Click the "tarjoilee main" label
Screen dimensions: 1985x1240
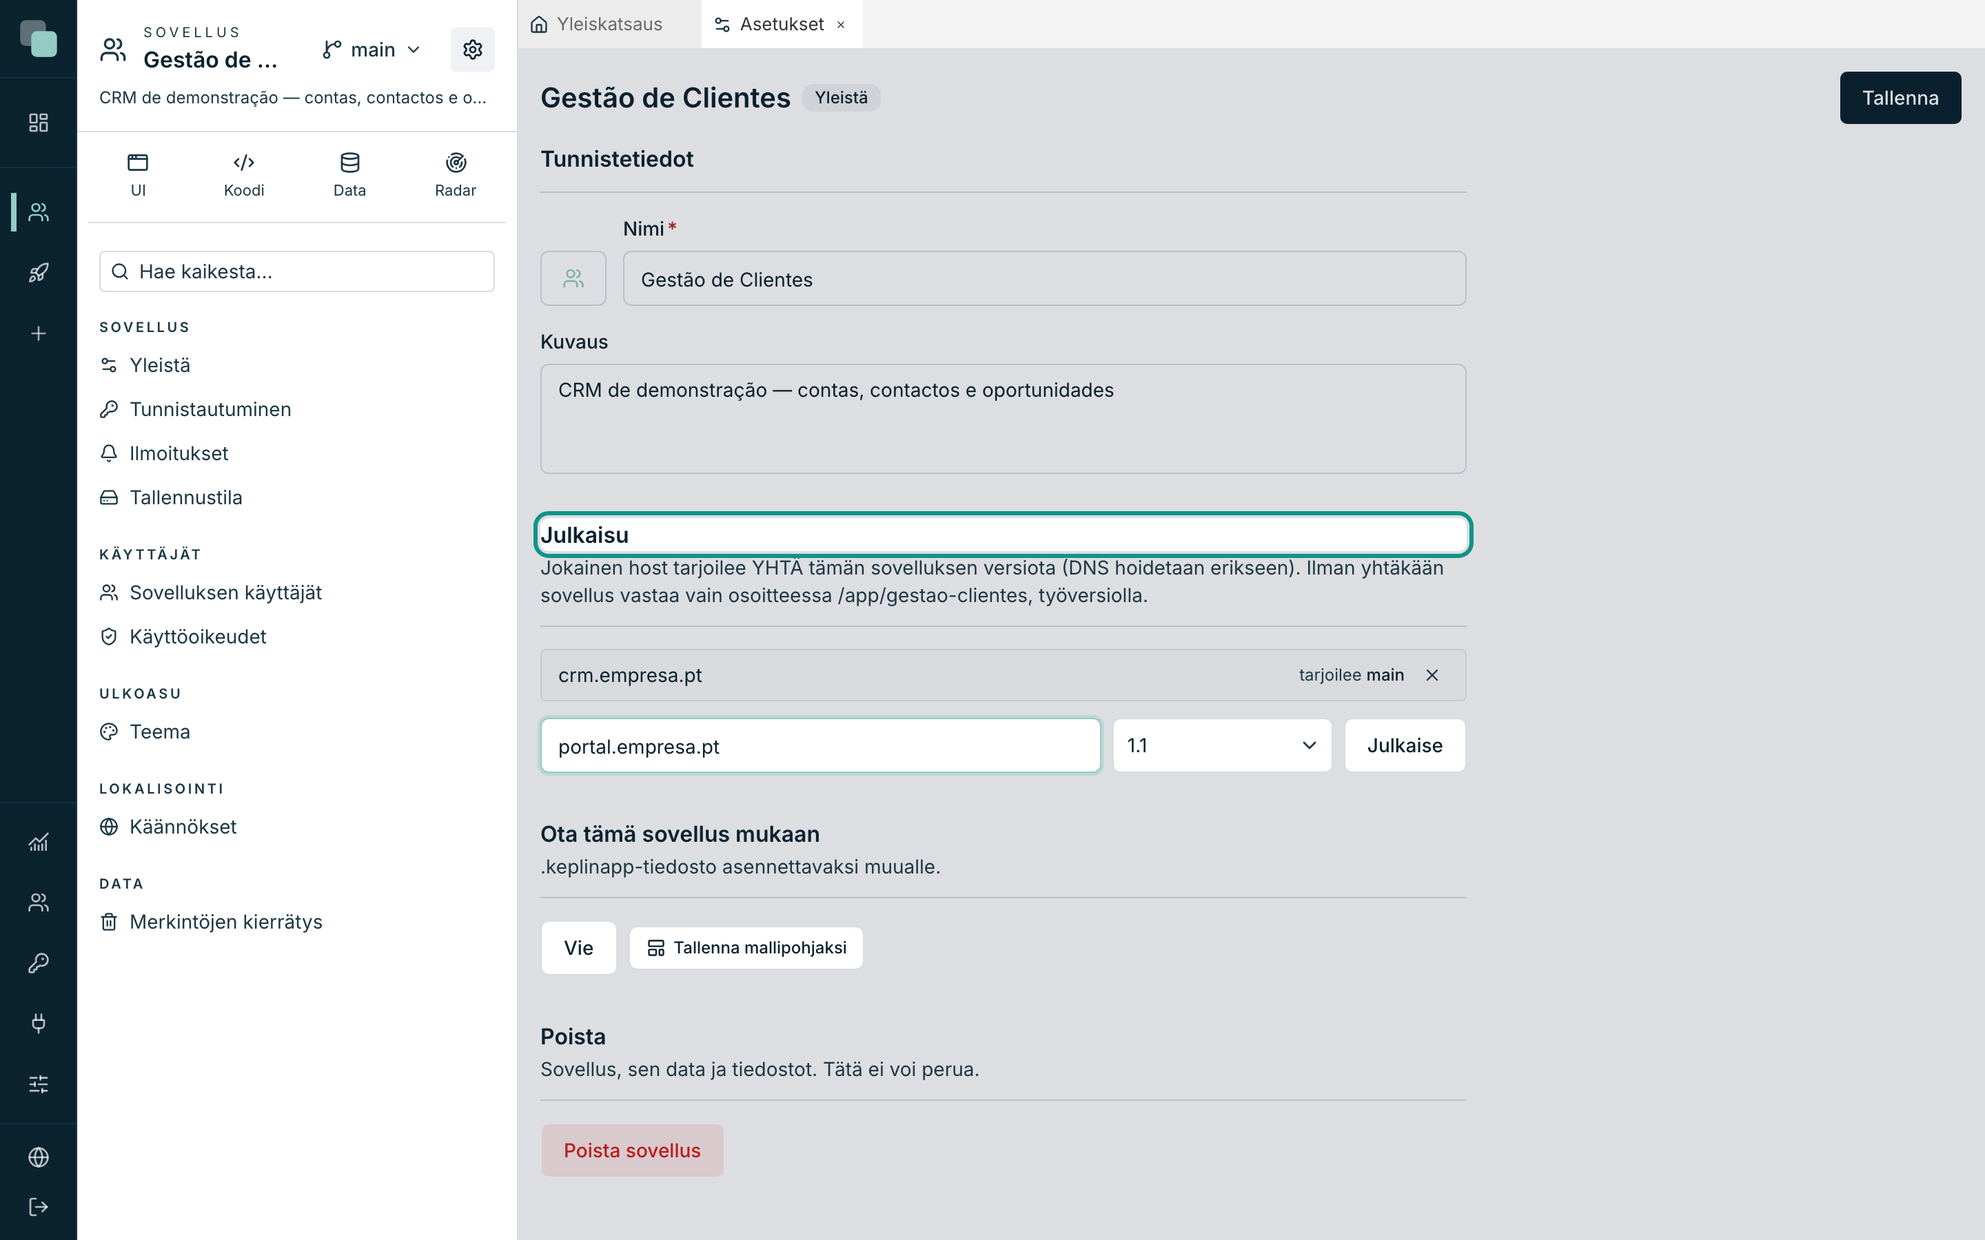1351,675
